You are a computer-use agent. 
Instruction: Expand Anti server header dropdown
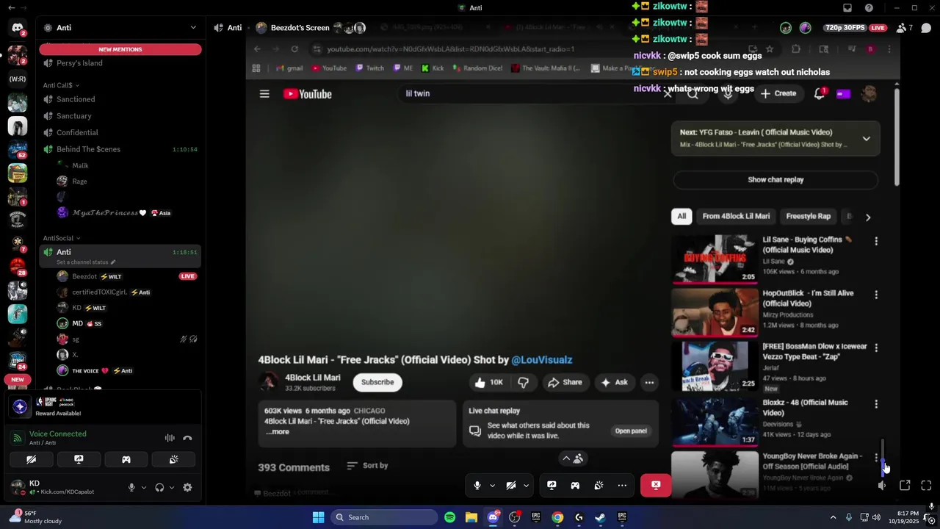(193, 28)
